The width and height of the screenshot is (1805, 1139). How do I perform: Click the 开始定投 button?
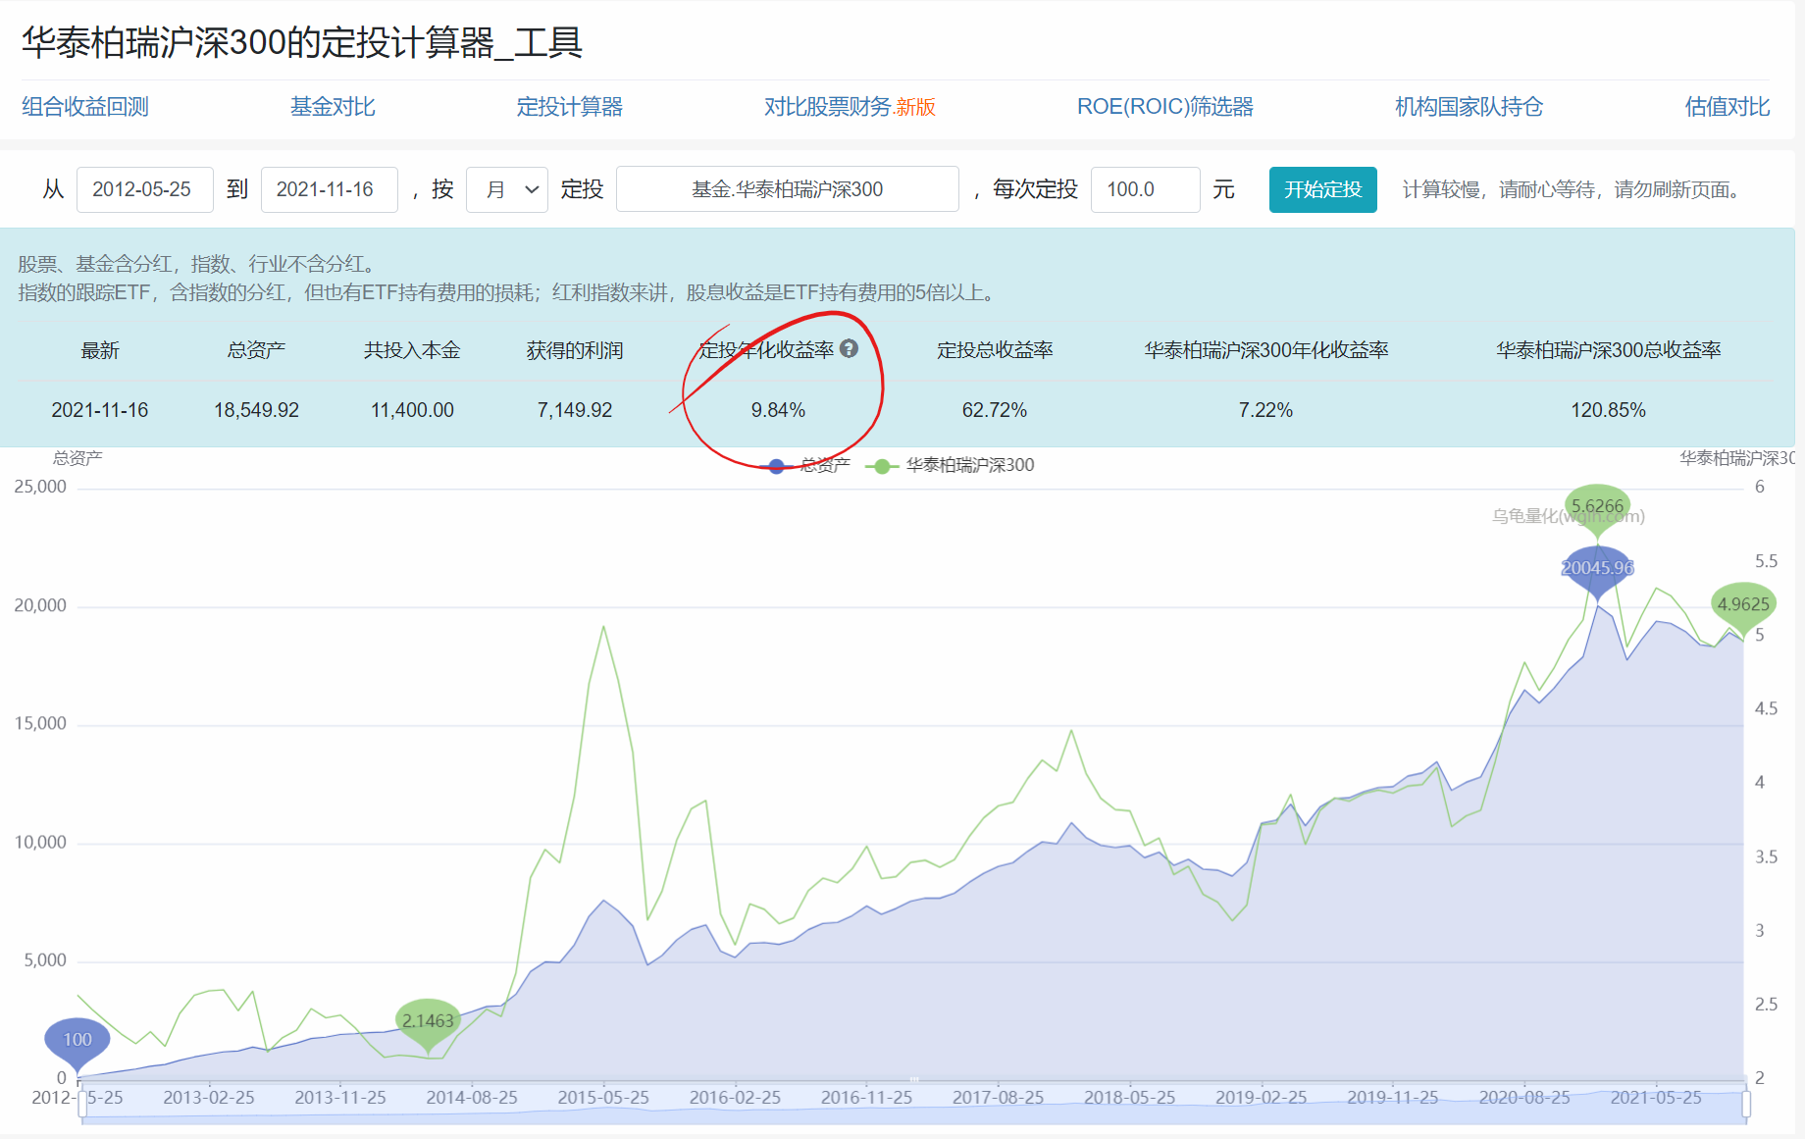click(x=1322, y=189)
